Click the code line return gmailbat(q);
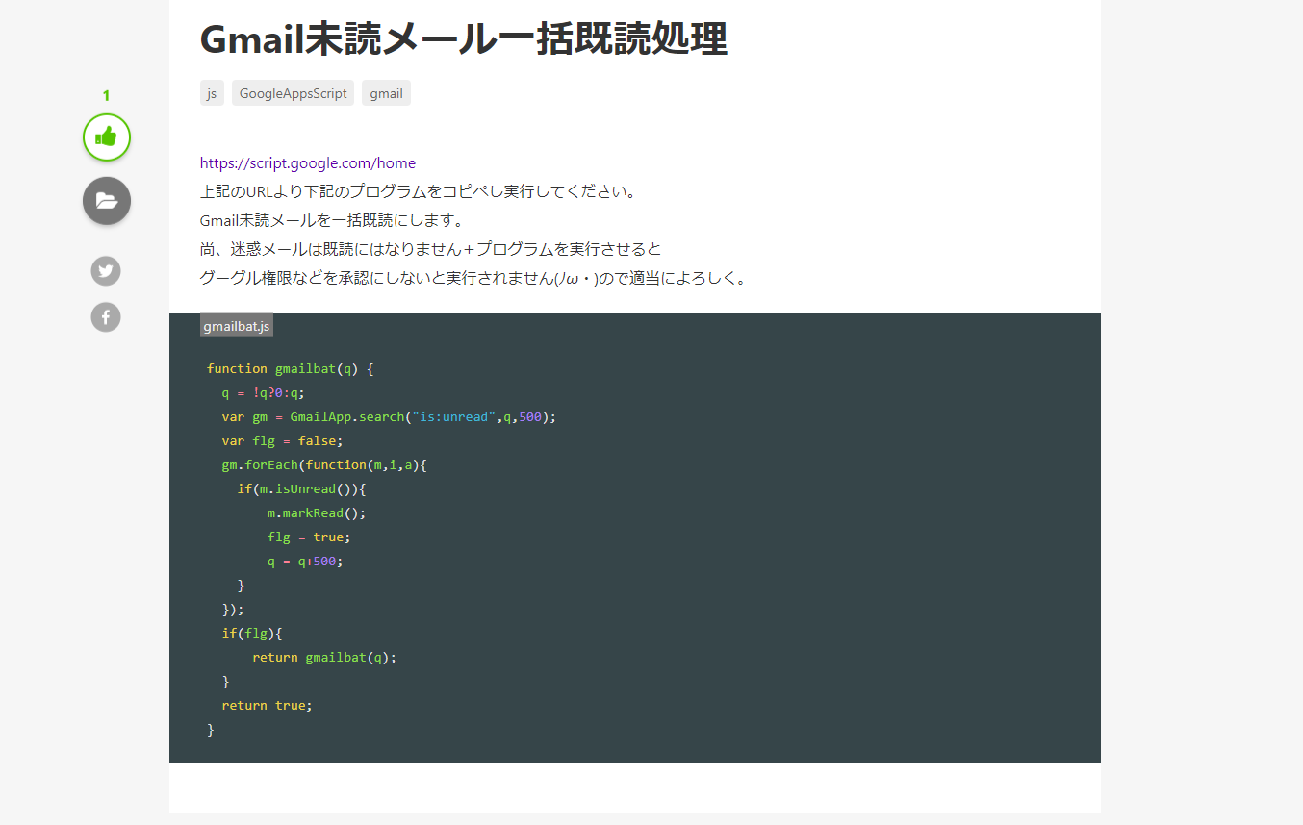1303x825 pixels. 324,658
